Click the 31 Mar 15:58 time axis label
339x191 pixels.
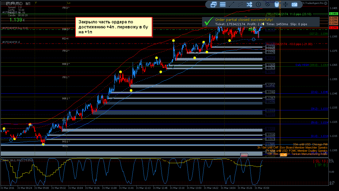pyautogui.click(x=262, y=188)
